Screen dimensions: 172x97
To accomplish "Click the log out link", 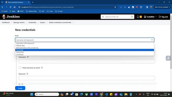I will [163, 17].
